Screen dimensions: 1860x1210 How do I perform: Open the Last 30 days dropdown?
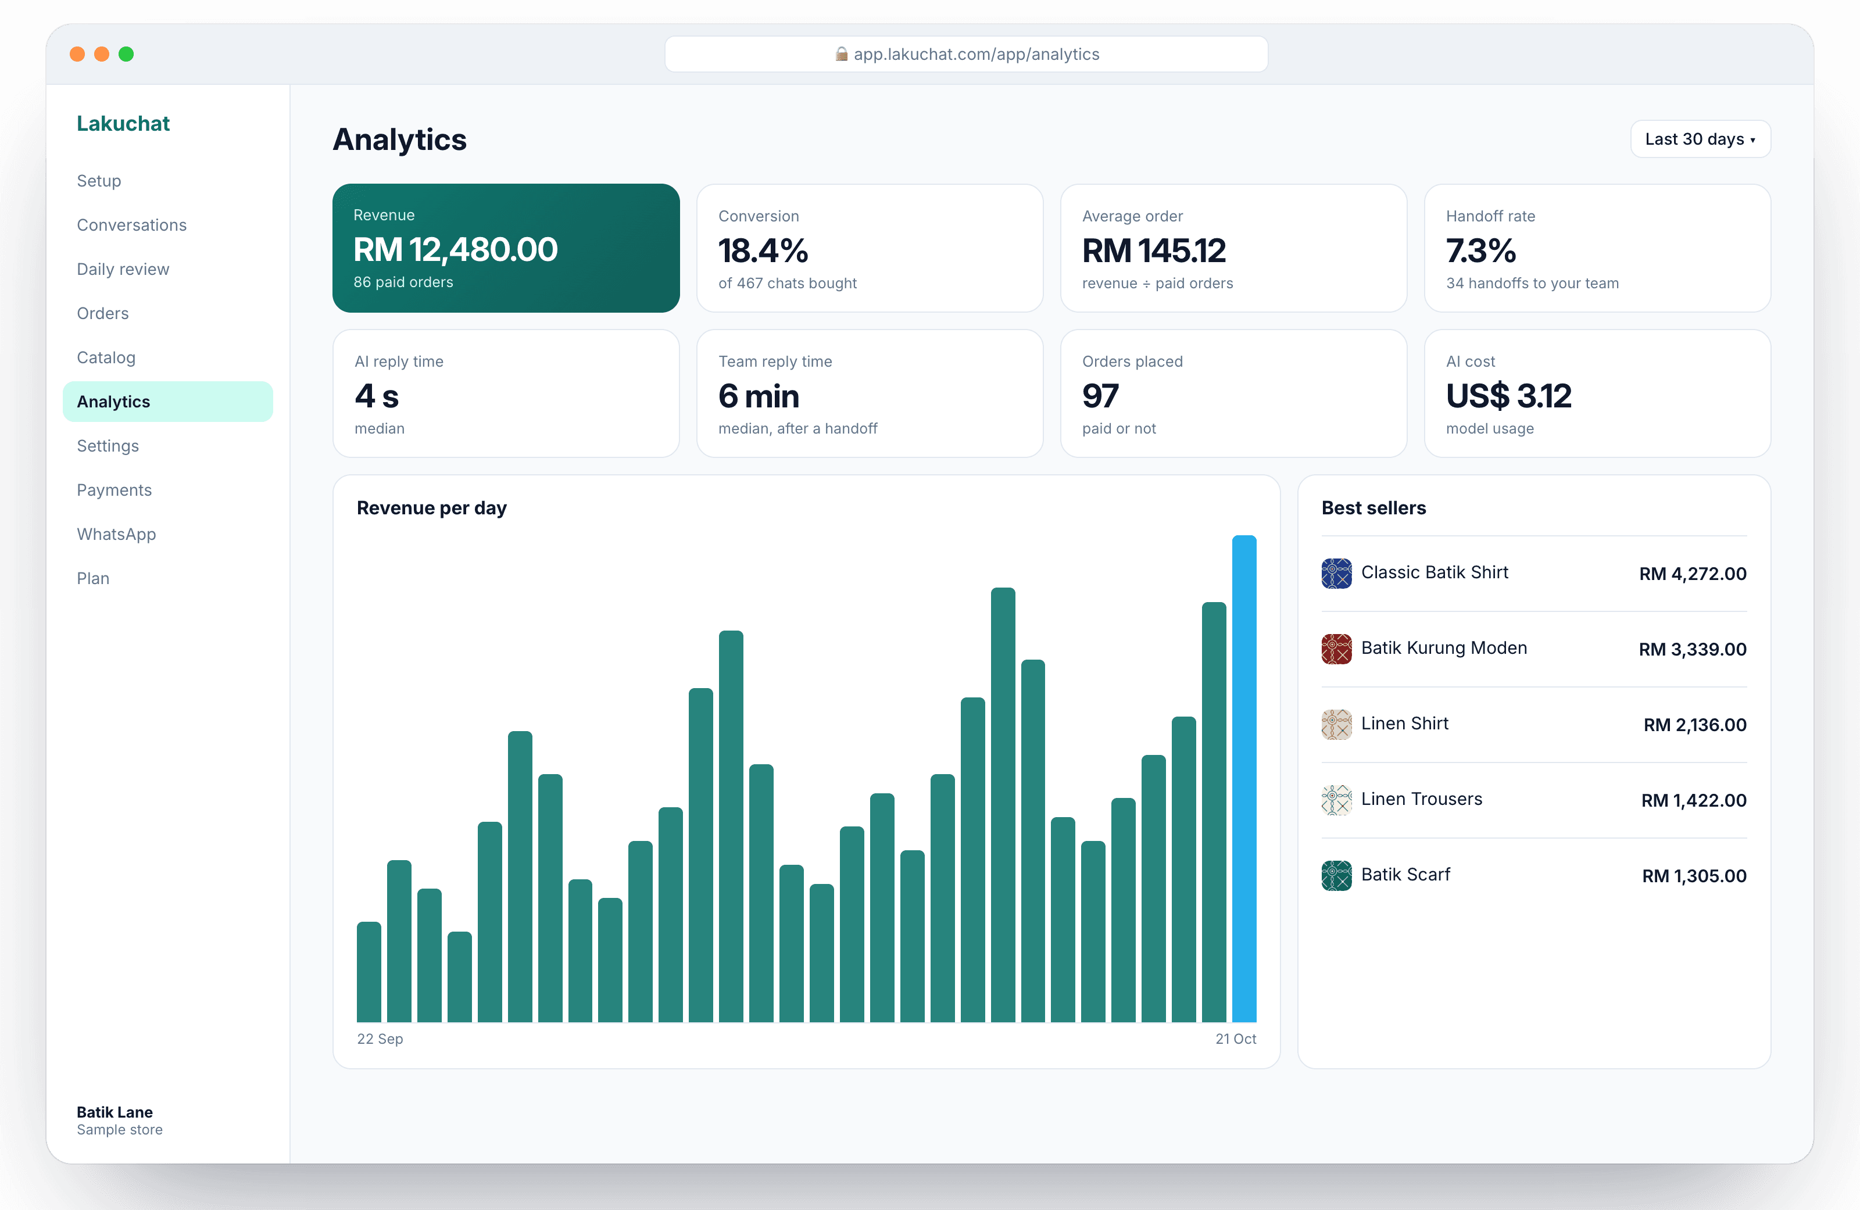(x=1700, y=139)
